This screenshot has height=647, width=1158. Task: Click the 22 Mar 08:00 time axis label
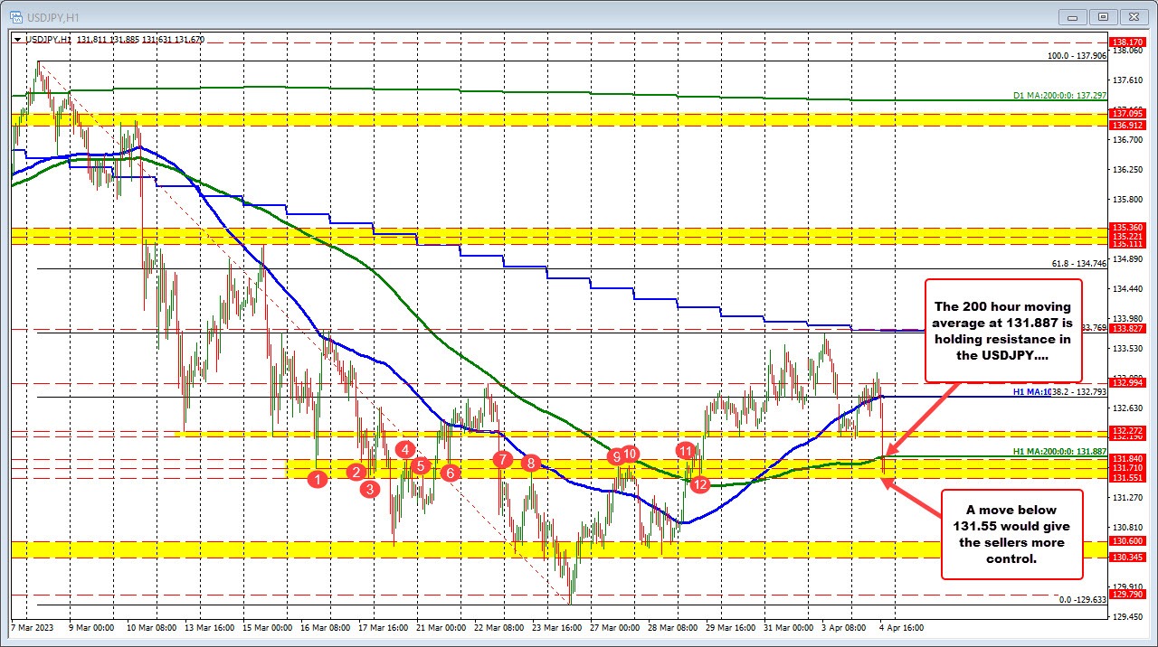coord(498,627)
